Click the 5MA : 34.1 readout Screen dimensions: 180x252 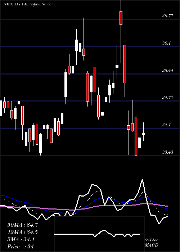point(21,239)
